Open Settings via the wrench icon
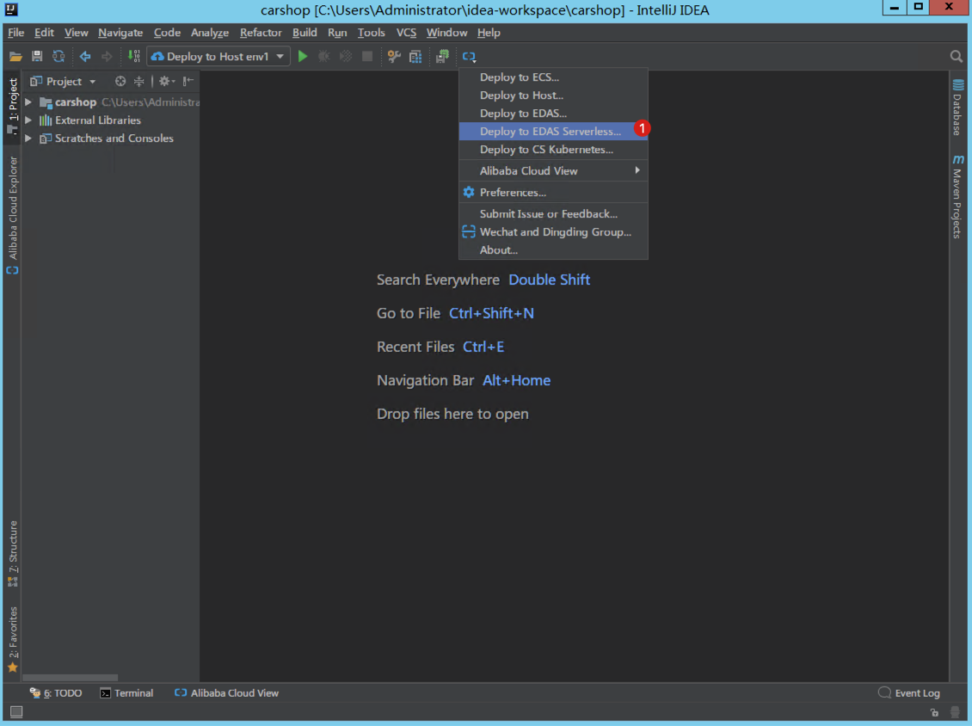This screenshot has height=726, width=972. (x=394, y=57)
